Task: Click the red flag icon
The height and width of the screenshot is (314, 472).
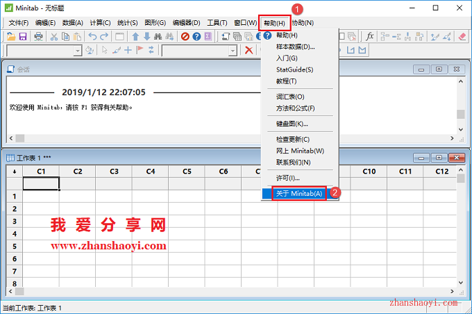Action: (140, 50)
